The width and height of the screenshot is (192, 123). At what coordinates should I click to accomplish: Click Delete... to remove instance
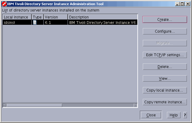(165, 67)
